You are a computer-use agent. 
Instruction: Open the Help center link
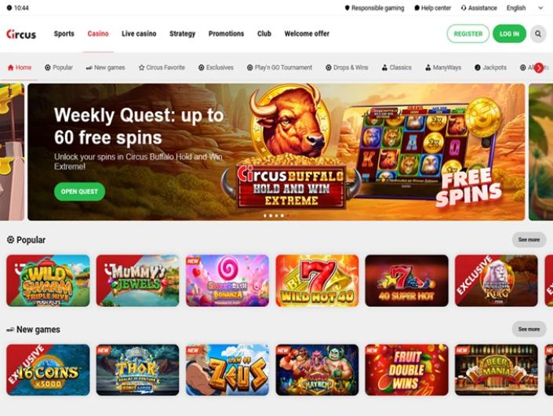click(x=432, y=8)
